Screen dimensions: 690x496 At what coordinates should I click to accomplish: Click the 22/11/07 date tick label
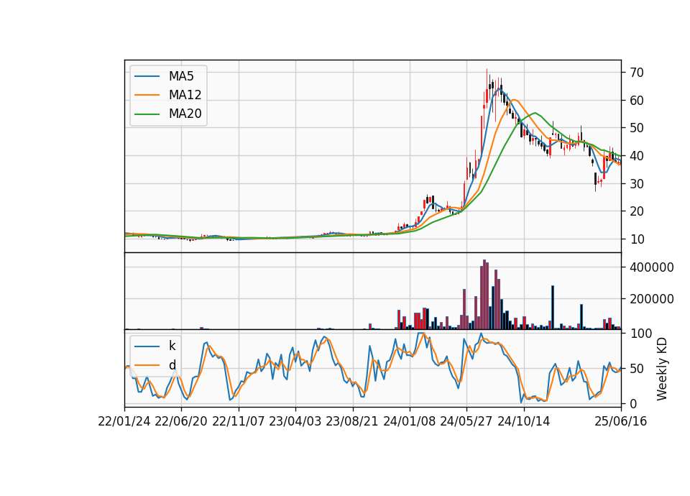click(x=239, y=421)
